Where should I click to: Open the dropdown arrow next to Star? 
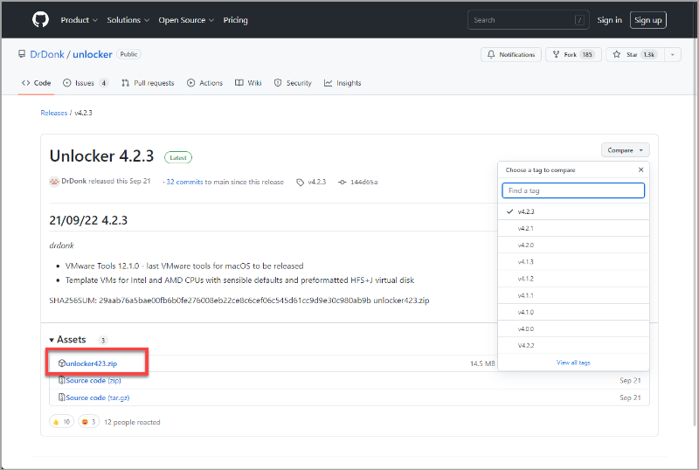coord(672,54)
